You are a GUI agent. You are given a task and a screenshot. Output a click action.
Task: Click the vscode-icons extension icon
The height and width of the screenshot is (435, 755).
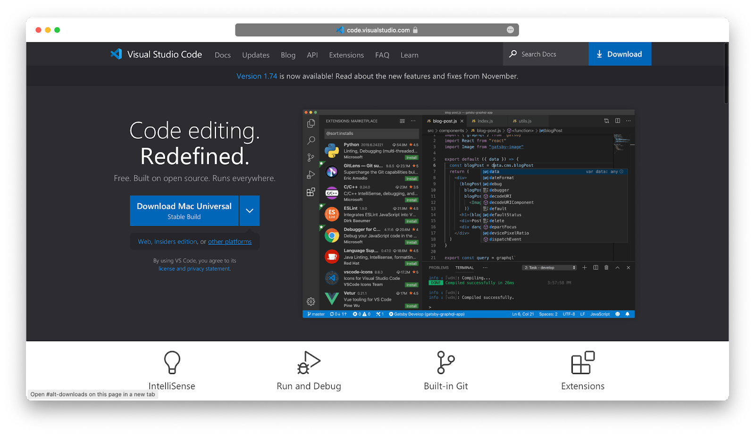tap(332, 278)
